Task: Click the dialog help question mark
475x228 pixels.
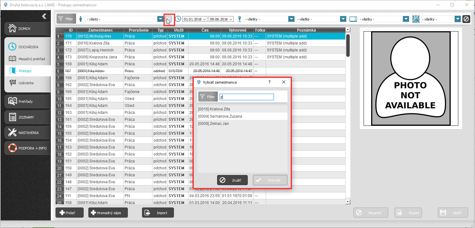Action: click(270, 82)
